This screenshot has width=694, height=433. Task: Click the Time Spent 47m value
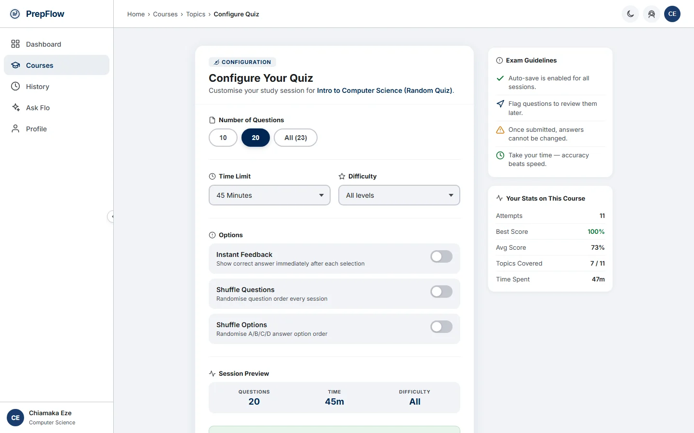point(598,280)
